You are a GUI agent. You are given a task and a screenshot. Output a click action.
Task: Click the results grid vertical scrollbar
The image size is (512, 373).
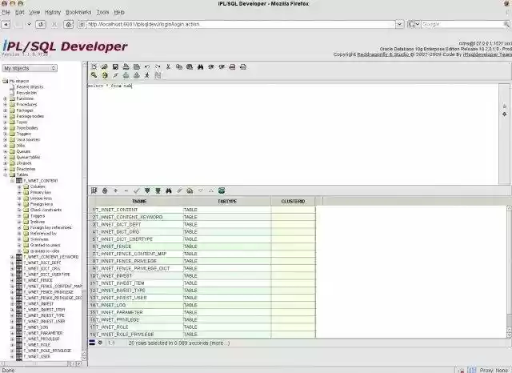pyautogui.click(x=509, y=271)
